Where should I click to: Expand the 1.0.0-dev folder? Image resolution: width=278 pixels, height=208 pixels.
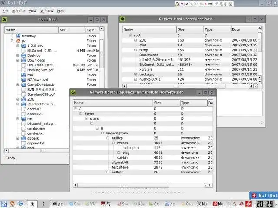coord(17,45)
